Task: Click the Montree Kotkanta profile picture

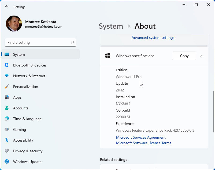Action: pyautogui.click(x=14, y=24)
